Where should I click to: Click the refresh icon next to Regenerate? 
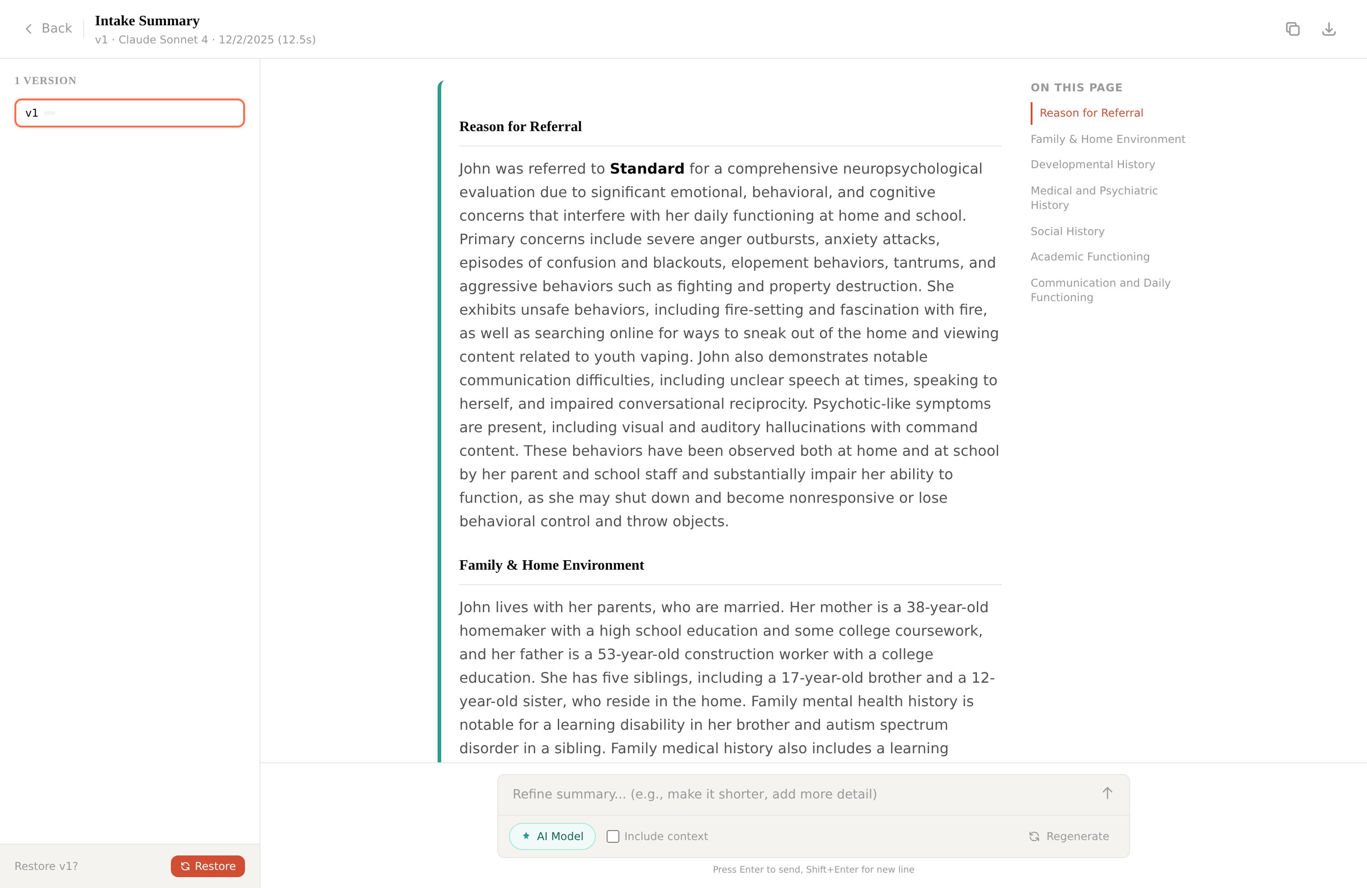tap(1034, 836)
